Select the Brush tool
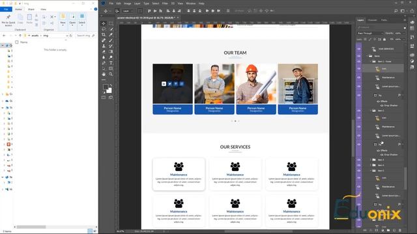 point(111,40)
